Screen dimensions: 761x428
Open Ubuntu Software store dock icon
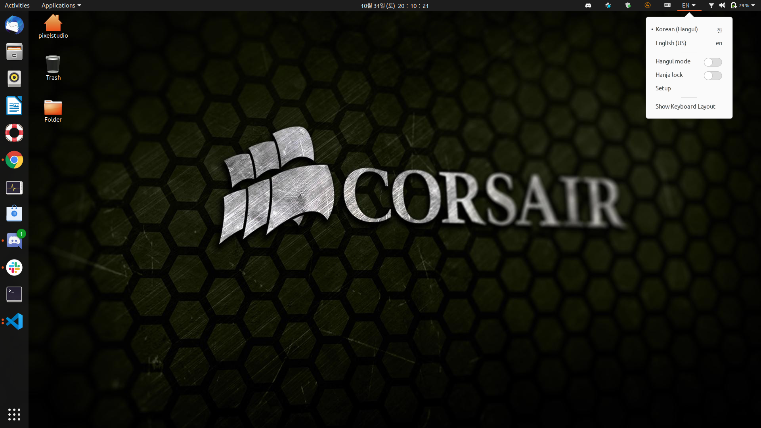pos(14,214)
